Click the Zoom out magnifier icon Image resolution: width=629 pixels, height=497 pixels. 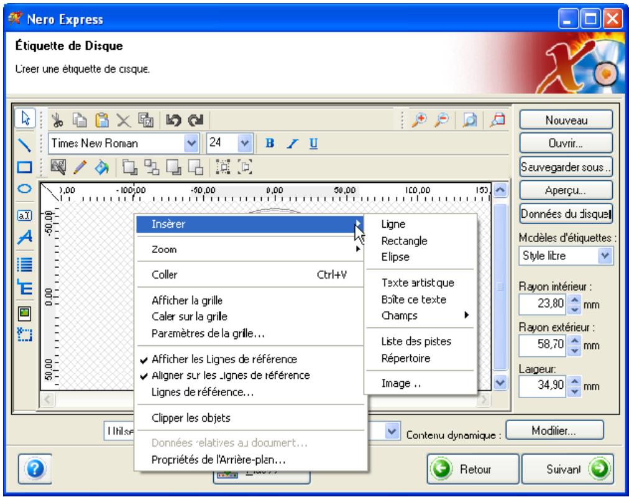click(x=442, y=119)
